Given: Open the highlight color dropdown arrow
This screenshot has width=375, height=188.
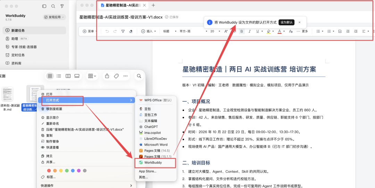Looking at the screenshot, I should [x=273, y=31].
